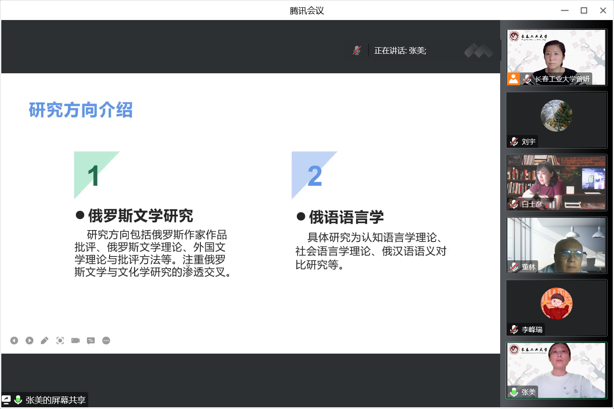Advance slide using right arrow button
This screenshot has width=614, height=409.
(x=29, y=340)
